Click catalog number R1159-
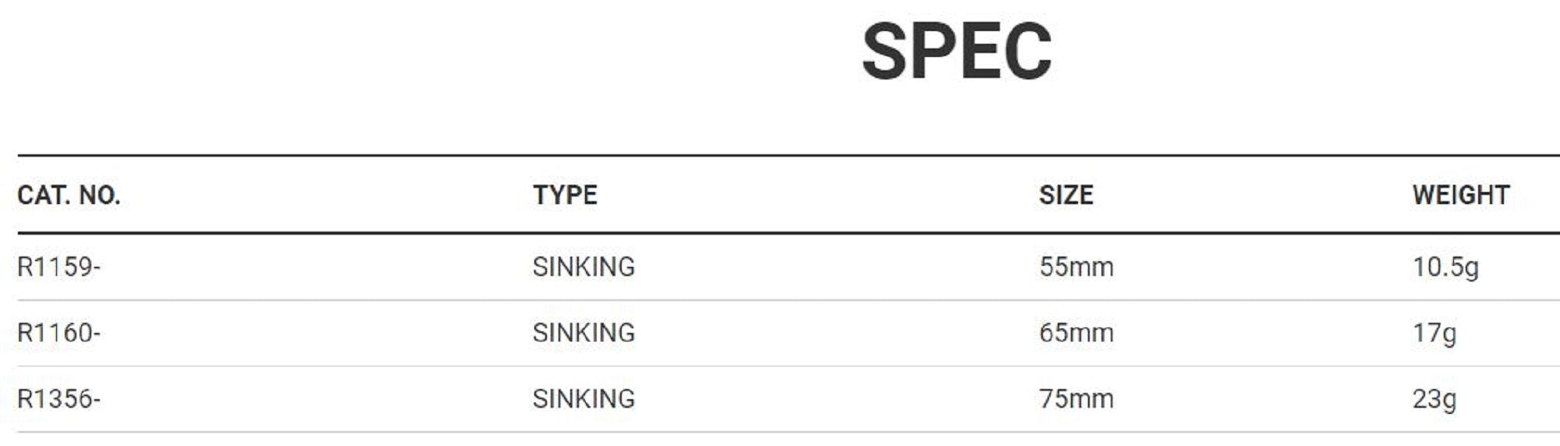1560x446 pixels. pyautogui.click(x=58, y=267)
